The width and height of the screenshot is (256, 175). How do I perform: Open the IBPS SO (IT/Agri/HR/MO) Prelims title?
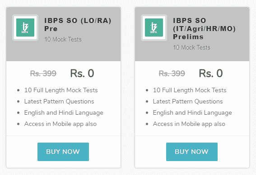tap(205, 29)
